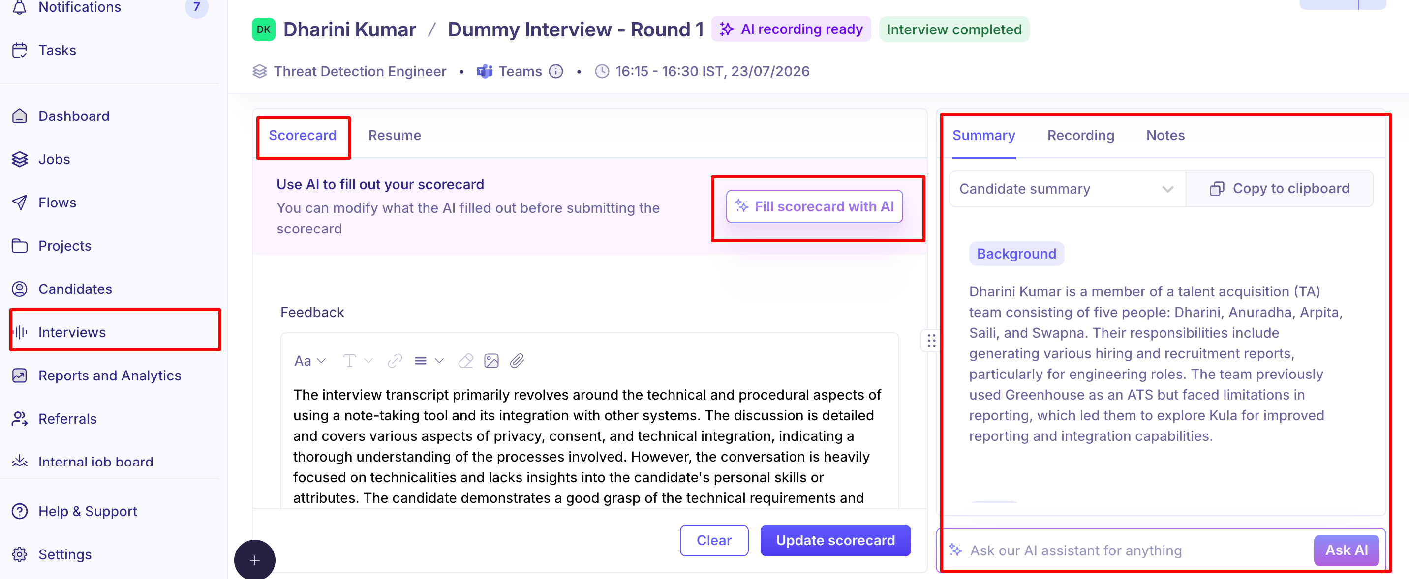The height and width of the screenshot is (579, 1409).
Task: Expand the Candidate summary dropdown
Action: coord(1067,189)
